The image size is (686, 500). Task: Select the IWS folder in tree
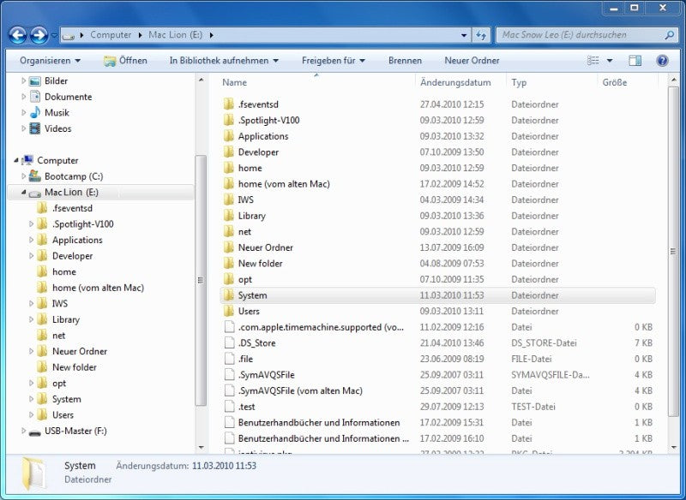60,303
